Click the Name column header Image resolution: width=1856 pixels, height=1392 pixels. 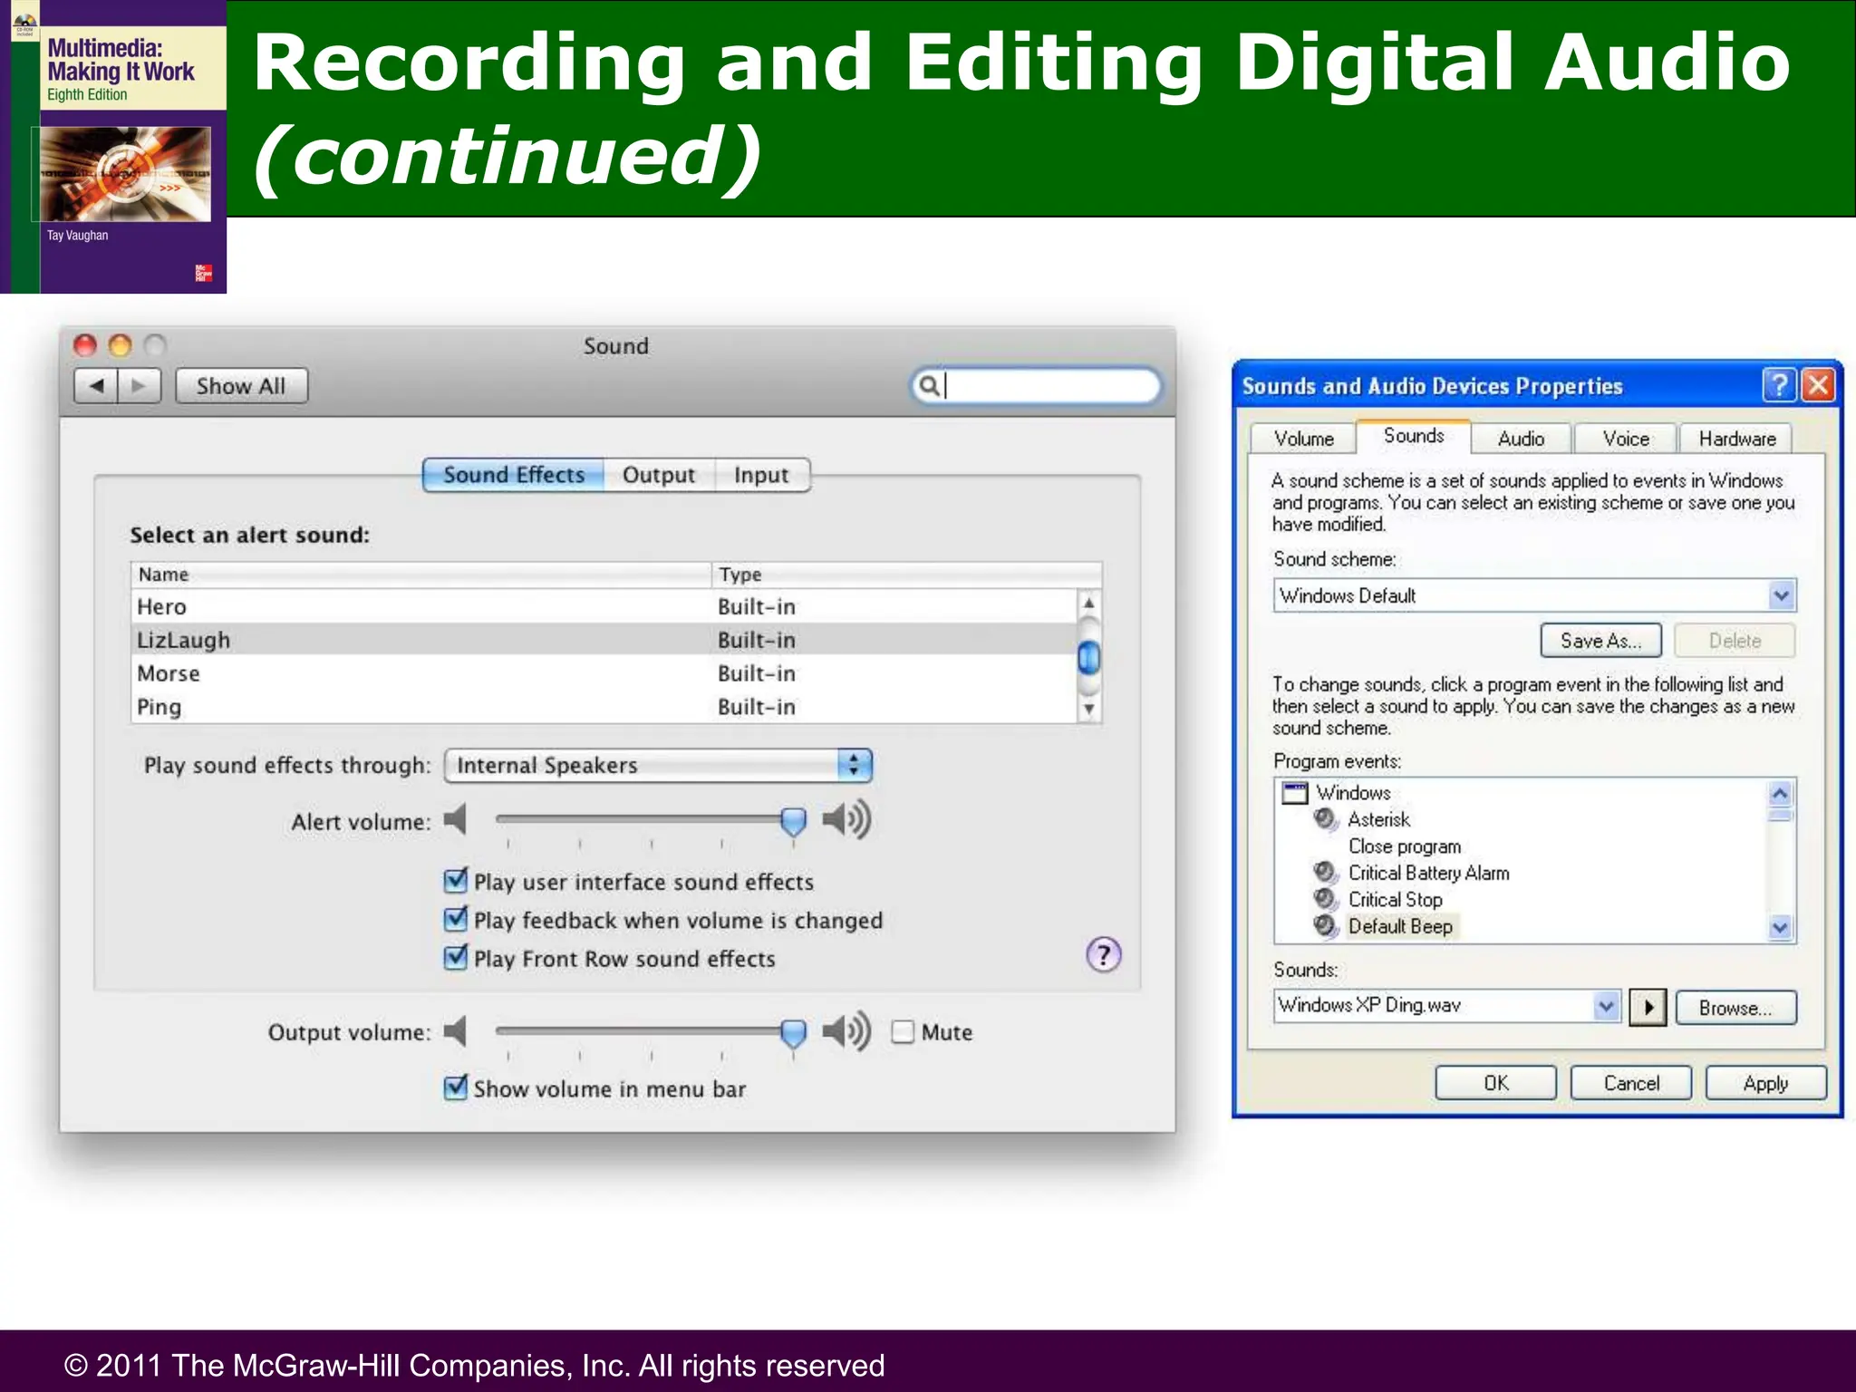(421, 575)
